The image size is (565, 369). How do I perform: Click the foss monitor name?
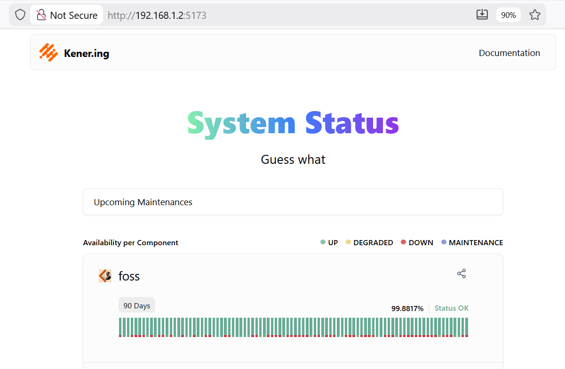[128, 276]
